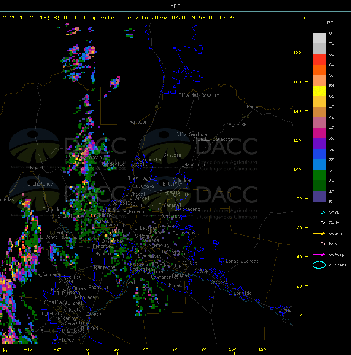Click the cyan 'current' ellipse legend icon
Viewport: 351px width, 355px height.
tap(319, 265)
